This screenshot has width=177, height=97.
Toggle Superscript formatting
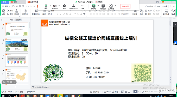[x=75, y=14]
